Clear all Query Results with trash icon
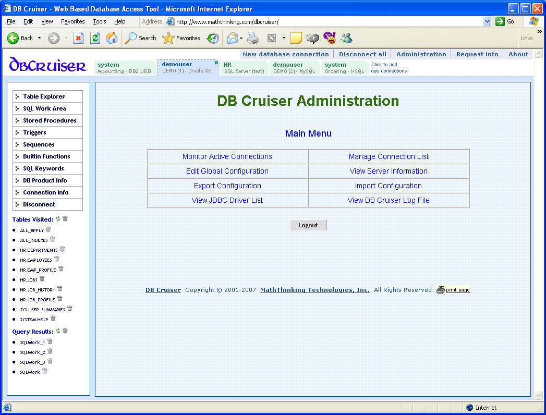This screenshot has width=546, height=415. [65, 331]
